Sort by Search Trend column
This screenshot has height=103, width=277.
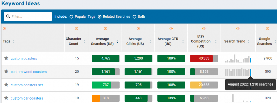tap(249, 42)
